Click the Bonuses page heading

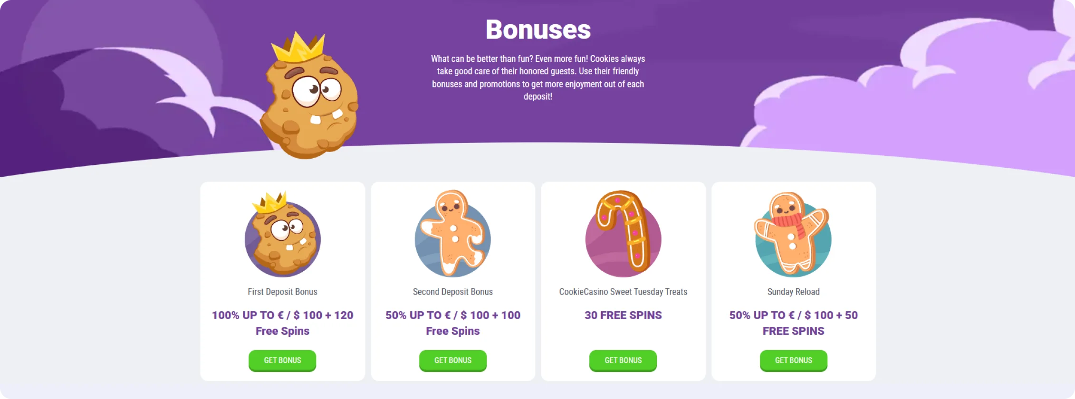[538, 29]
